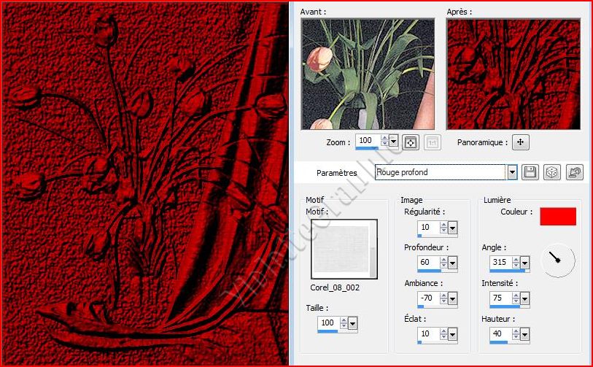This screenshot has height=367, width=593.
Task: Expand the Ambiance slider dropdown arrow
Action: pos(453,298)
